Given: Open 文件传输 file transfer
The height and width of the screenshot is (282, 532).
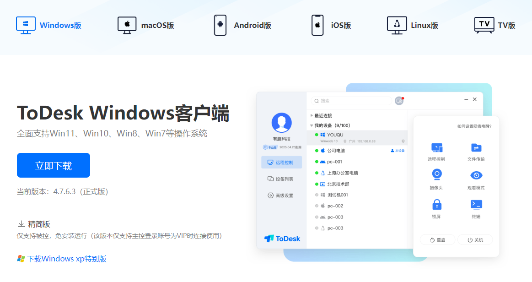Looking at the screenshot, I should (476, 152).
